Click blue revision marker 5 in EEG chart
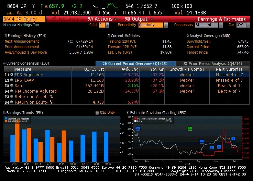 click(138, 128)
